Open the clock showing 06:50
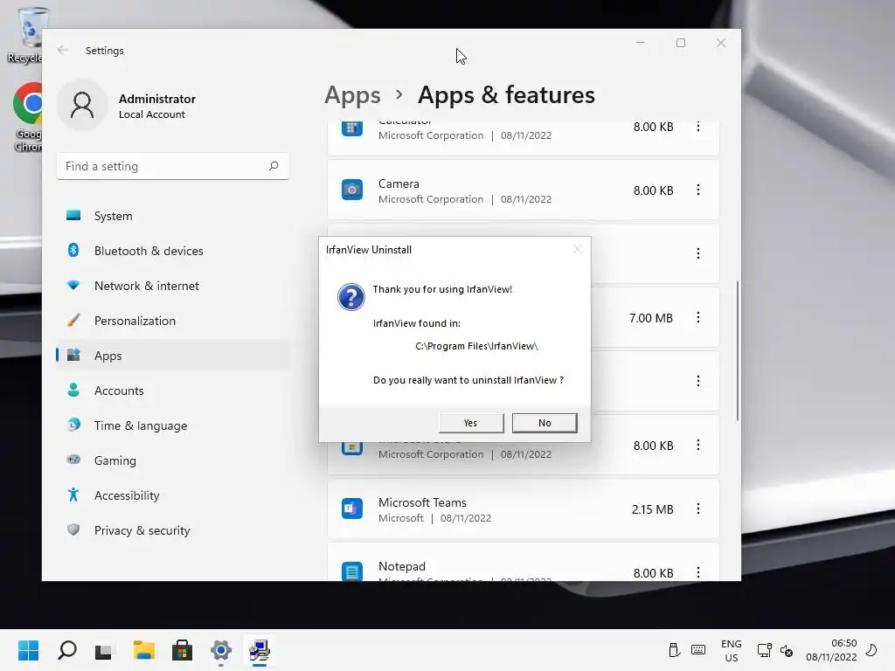895x671 pixels. 832,650
